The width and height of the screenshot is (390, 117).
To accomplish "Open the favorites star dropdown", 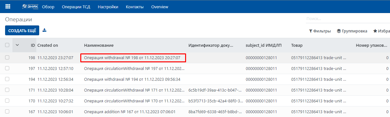I will point(382,31).
